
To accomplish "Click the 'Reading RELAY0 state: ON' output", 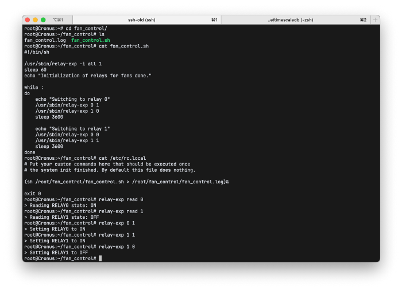I will click(x=60, y=205).
